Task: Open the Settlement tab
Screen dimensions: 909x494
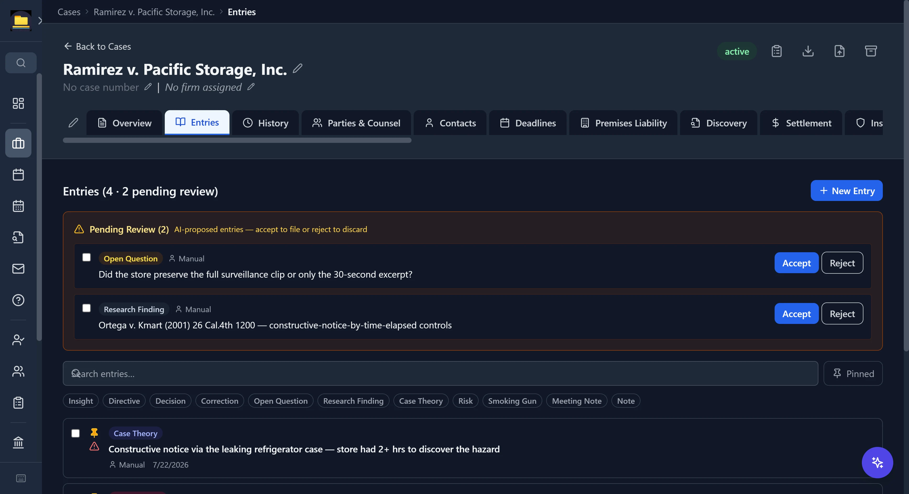Action: [x=801, y=123]
